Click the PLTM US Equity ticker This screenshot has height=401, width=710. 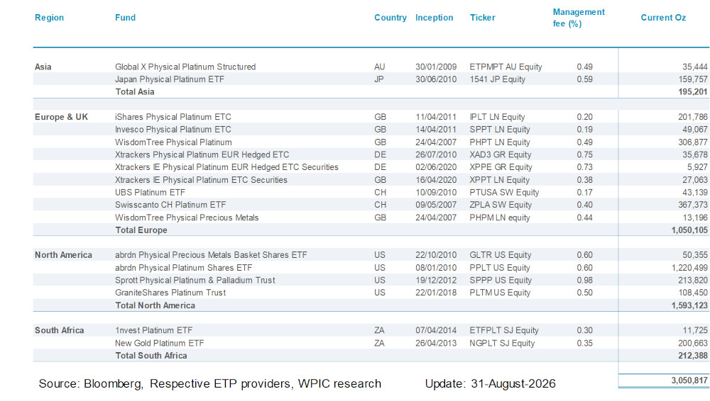pyautogui.click(x=499, y=293)
